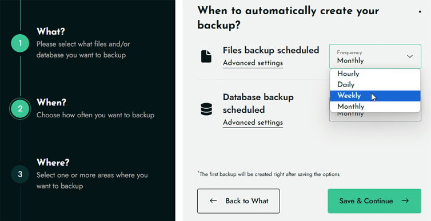
Task: Open Advanced settings for Files backup
Action: coord(253,63)
